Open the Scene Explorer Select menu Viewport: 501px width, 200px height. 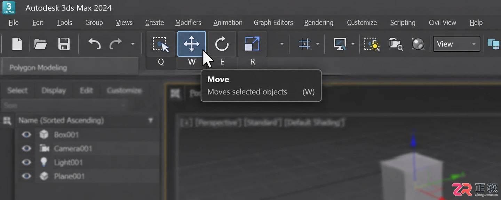[x=17, y=91]
